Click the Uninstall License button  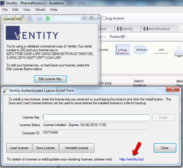[x=77, y=148]
